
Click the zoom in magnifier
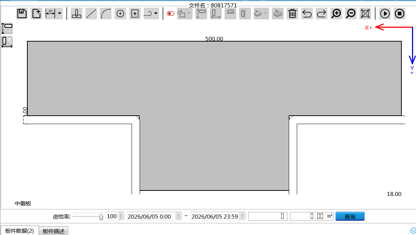coord(336,14)
